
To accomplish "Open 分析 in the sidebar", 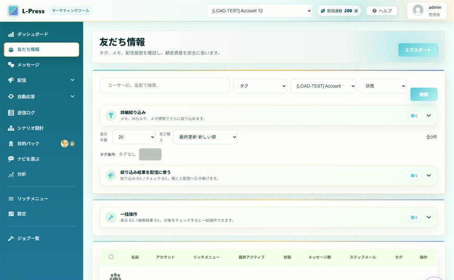I will point(41,174).
